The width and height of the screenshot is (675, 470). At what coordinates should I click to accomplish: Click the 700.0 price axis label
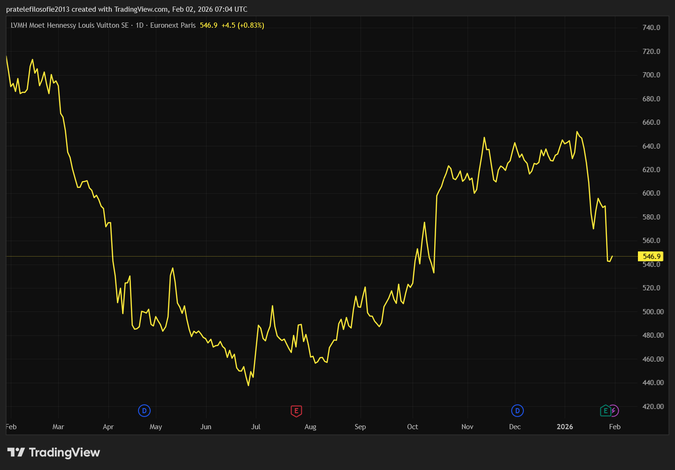click(x=651, y=75)
